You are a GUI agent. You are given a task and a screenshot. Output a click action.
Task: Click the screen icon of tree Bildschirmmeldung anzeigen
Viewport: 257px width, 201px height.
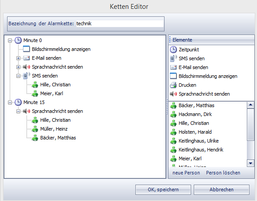tap(27, 49)
